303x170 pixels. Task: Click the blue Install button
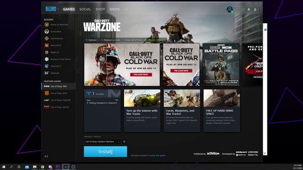pyautogui.click(x=106, y=152)
